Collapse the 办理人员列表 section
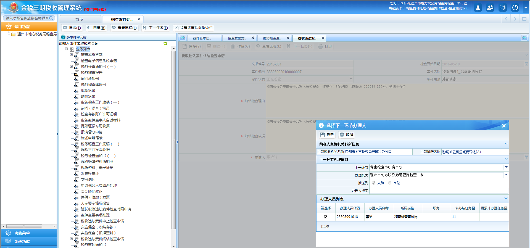Screen dimensions: 530x248 click(x=506, y=199)
